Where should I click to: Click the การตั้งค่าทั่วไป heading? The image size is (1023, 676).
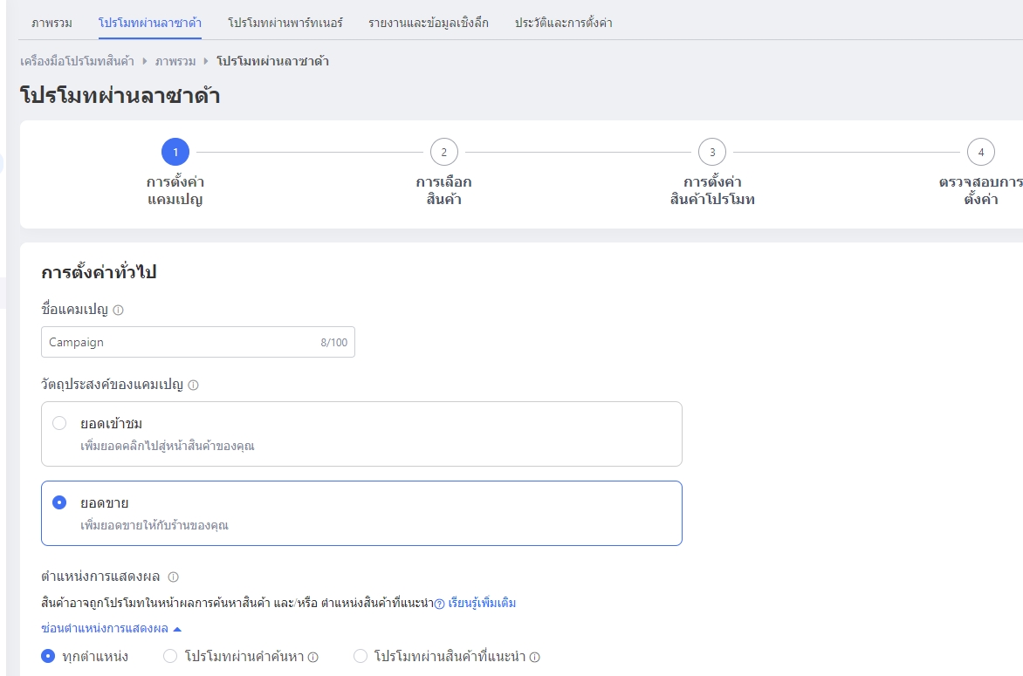point(99,272)
